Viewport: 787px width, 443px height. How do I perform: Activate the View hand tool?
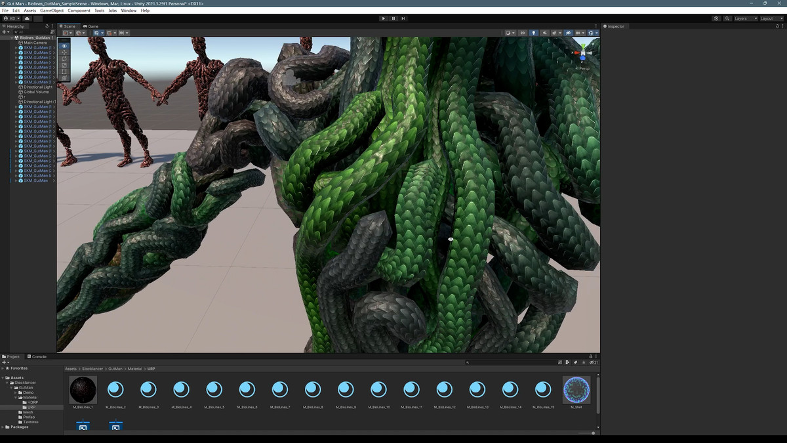(x=64, y=46)
